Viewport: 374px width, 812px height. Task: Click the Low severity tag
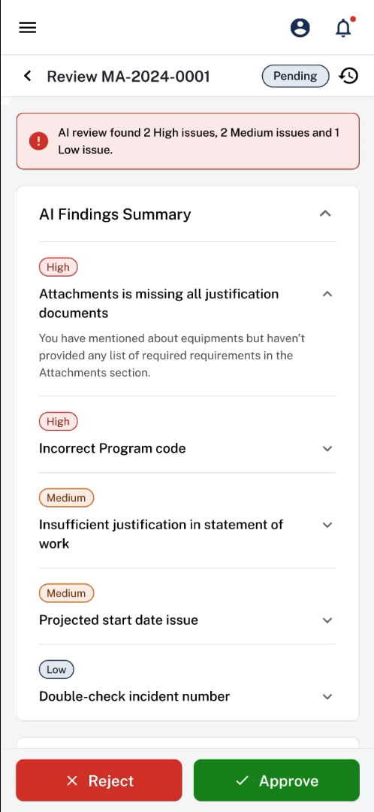pyautogui.click(x=56, y=669)
